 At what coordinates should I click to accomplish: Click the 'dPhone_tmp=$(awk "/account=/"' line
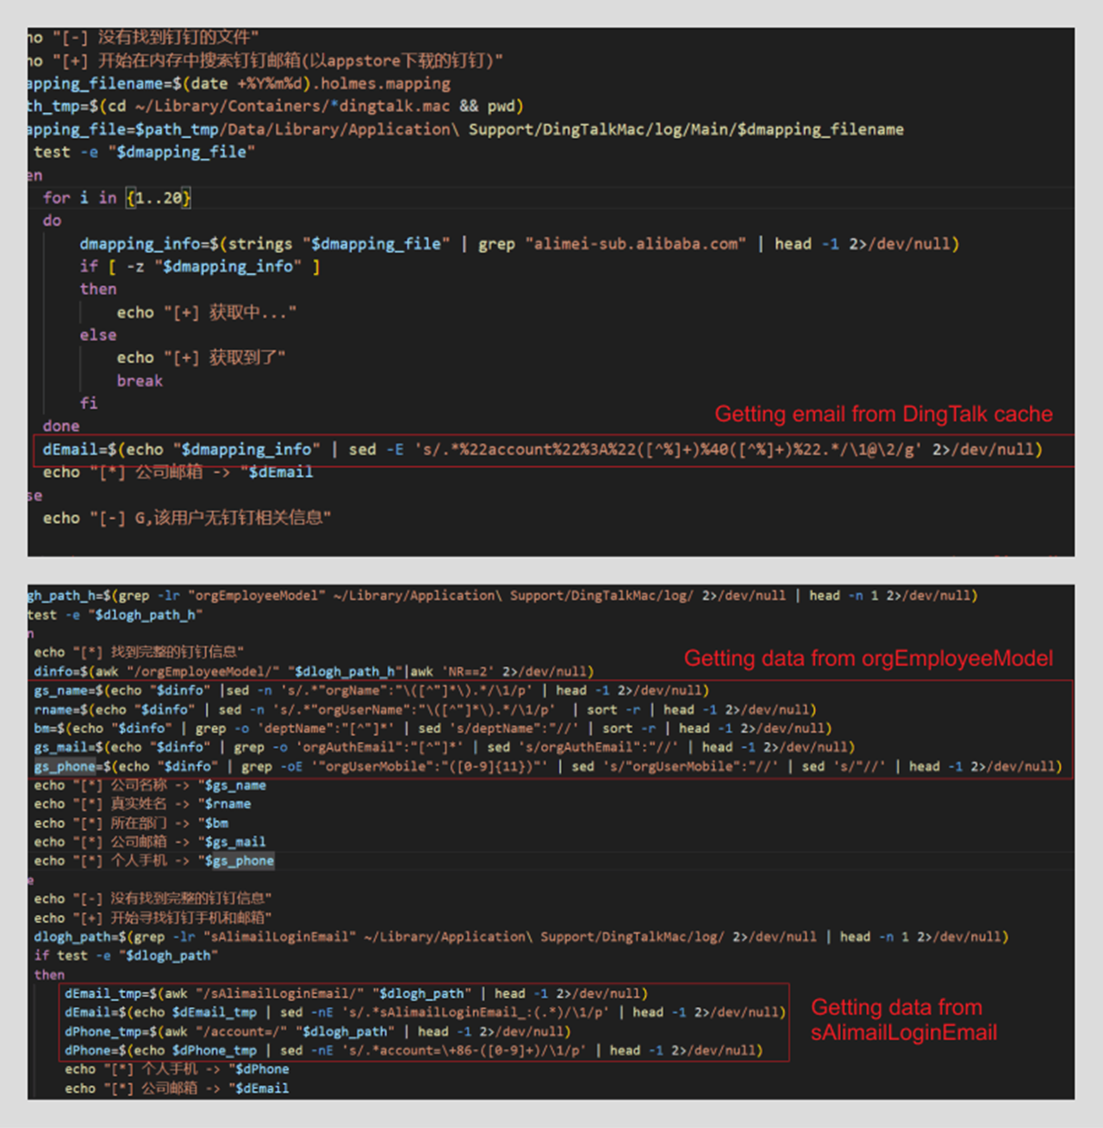click(x=318, y=1031)
